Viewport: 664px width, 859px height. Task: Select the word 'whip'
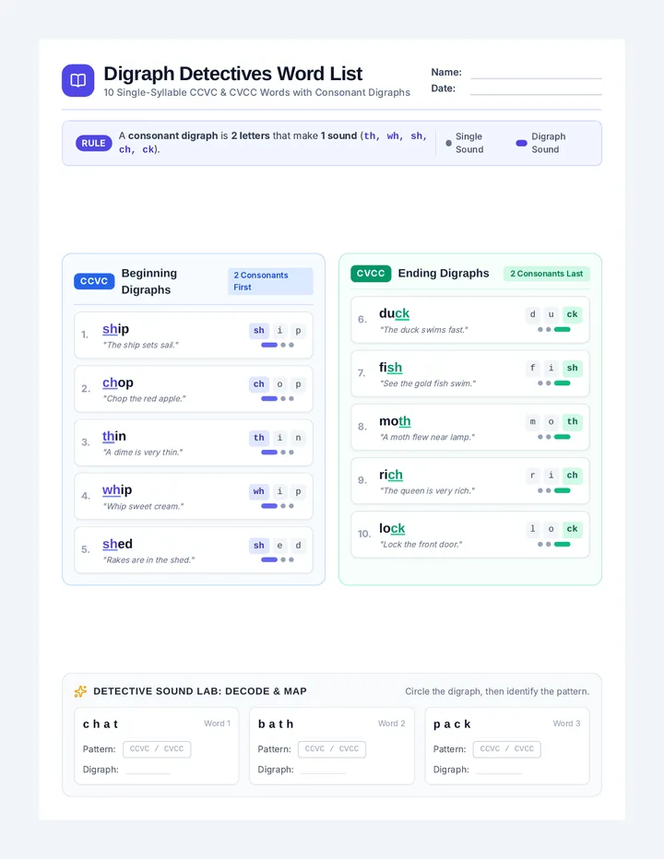(117, 489)
